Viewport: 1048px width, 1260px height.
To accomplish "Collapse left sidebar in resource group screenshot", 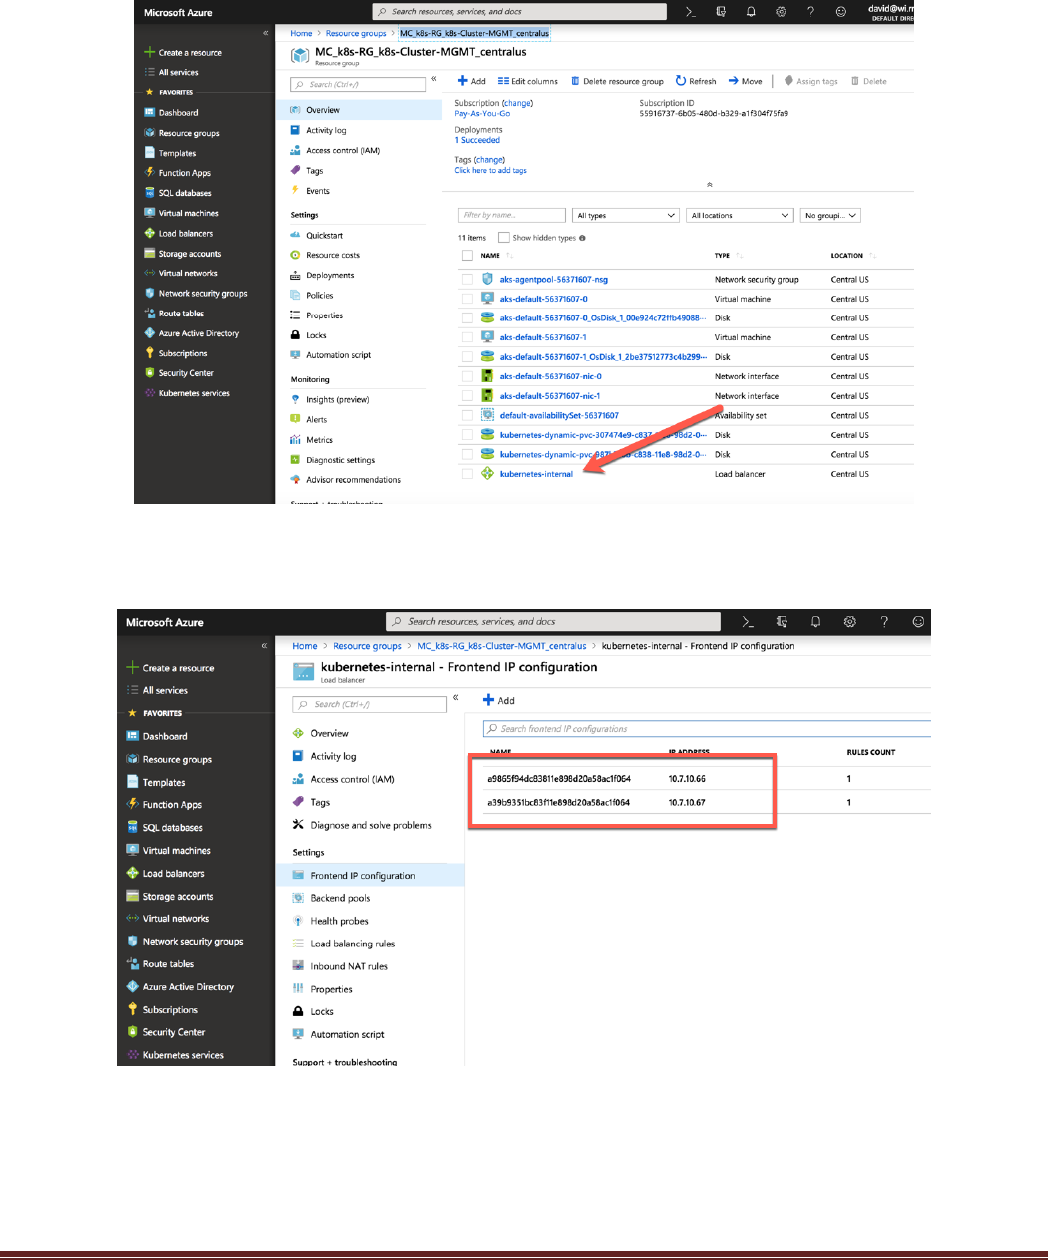I will coord(265,33).
